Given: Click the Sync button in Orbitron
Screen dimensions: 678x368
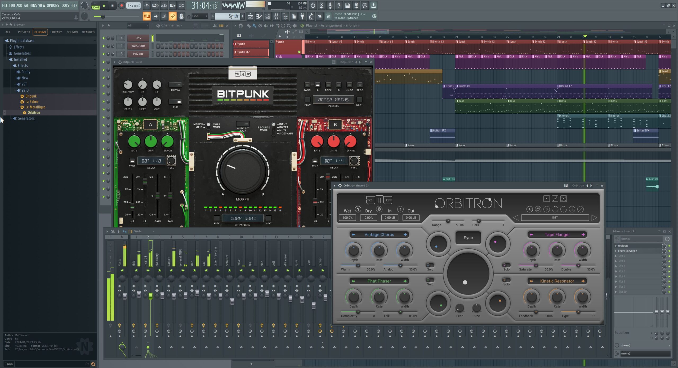Looking at the screenshot, I should click(468, 238).
